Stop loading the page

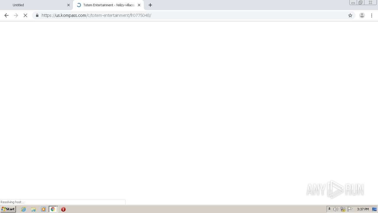pyautogui.click(x=25, y=15)
